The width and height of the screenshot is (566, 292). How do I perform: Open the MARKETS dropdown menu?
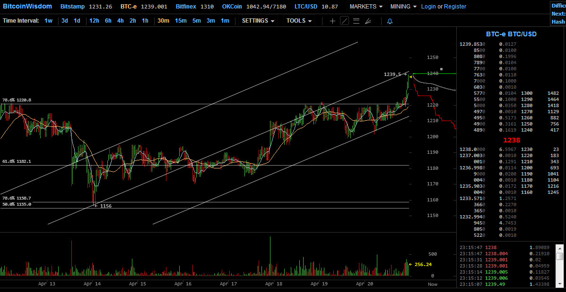[x=366, y=7]
